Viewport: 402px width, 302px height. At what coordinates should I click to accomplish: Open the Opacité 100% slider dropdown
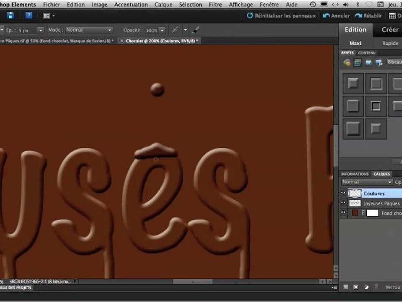click(162, 30)
